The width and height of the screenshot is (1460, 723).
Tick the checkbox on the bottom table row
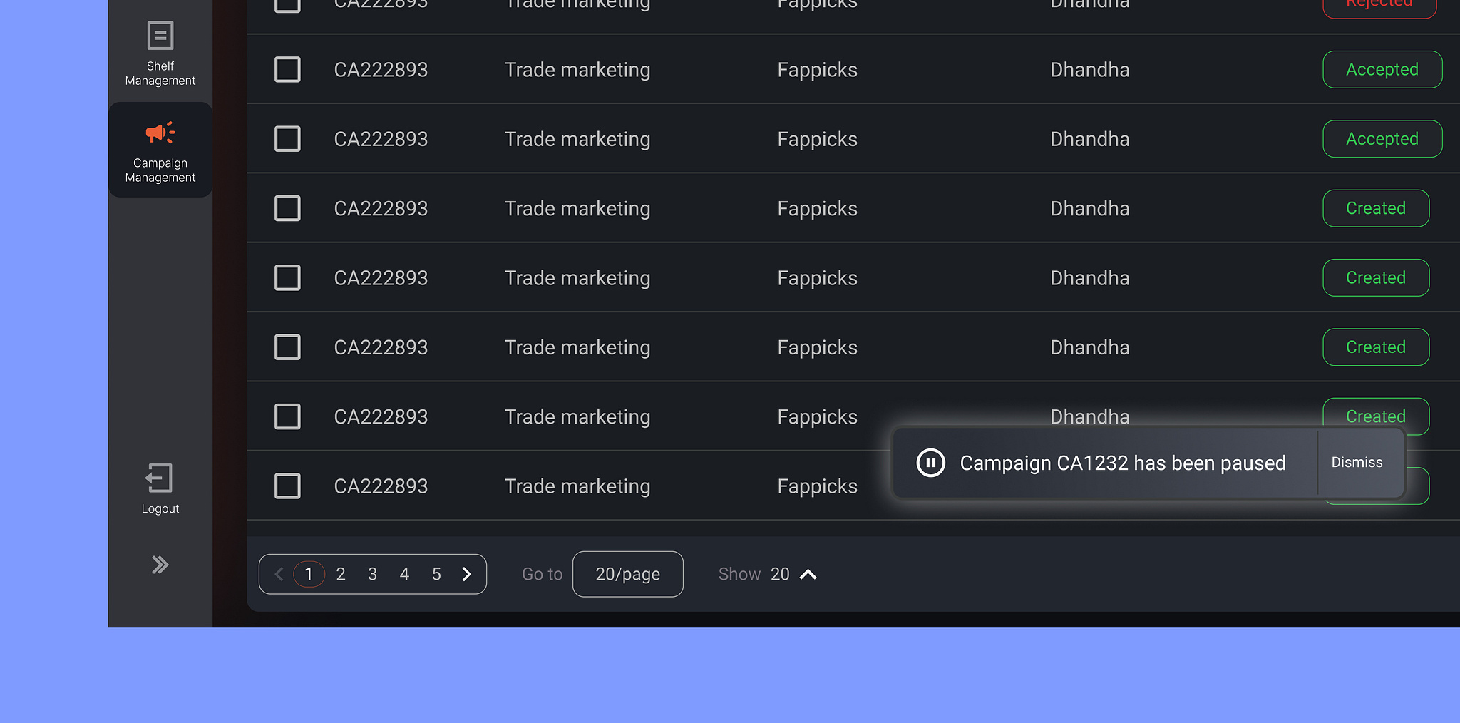click(x=287, y=486)
